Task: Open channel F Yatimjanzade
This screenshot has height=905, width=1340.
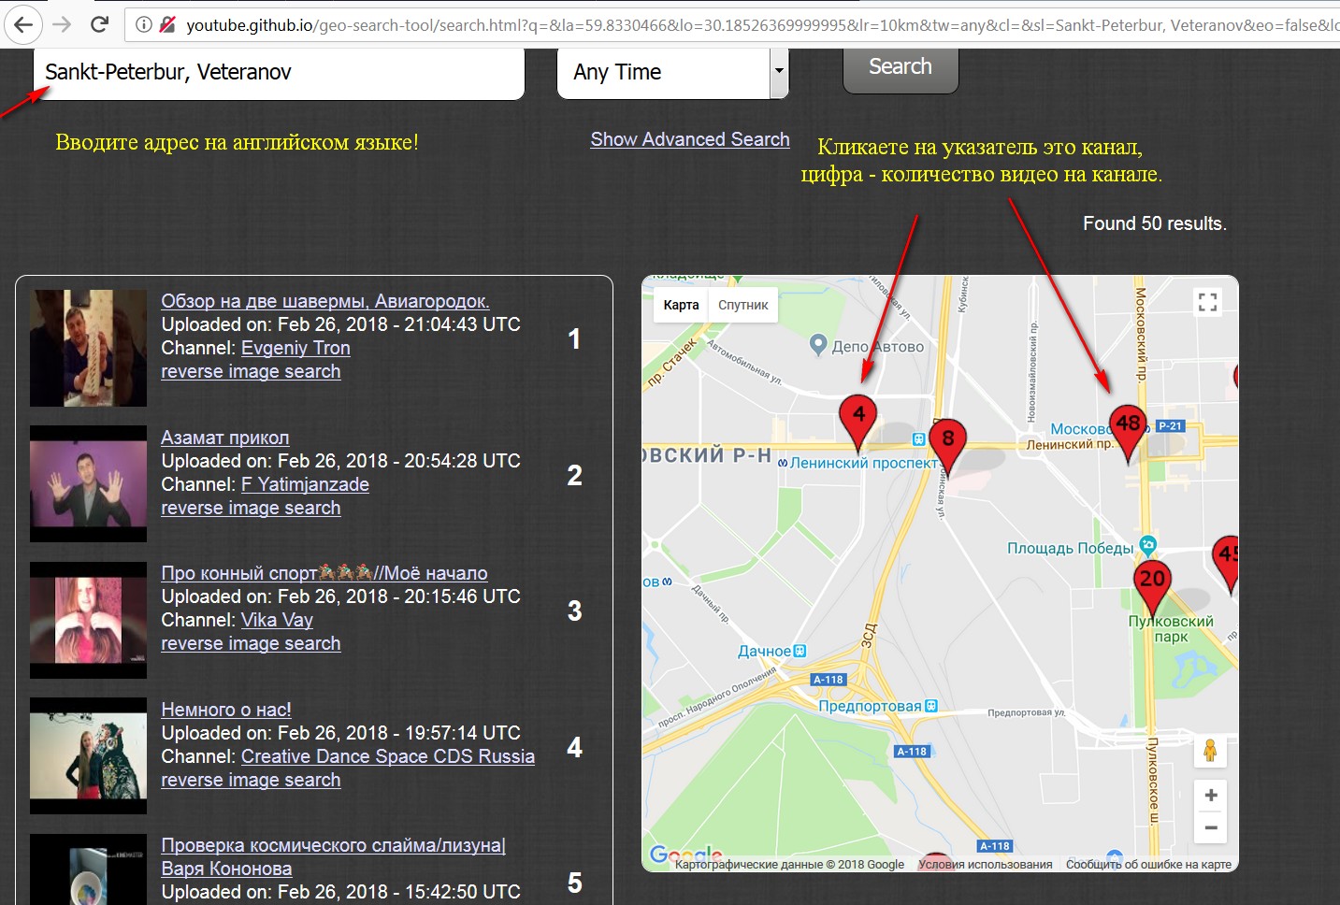Action: click(x=305, y=484)
